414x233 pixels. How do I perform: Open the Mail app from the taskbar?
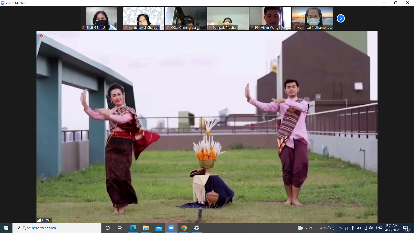tap(158, 228)
